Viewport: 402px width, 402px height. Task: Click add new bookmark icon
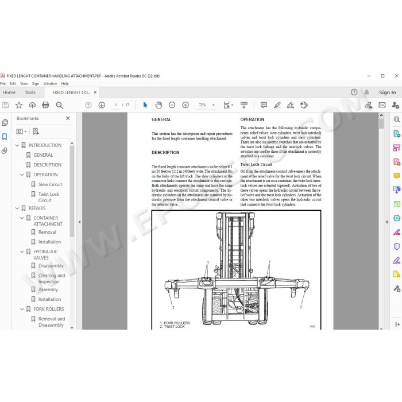[36, 132]
